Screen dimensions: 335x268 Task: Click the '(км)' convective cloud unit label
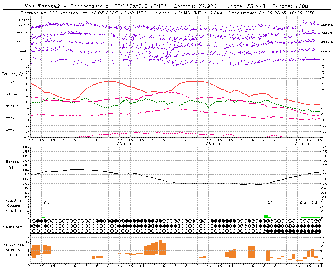click(13, 255)
